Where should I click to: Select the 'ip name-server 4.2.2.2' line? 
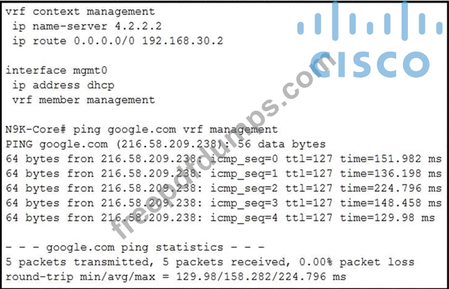coord(87,27)
